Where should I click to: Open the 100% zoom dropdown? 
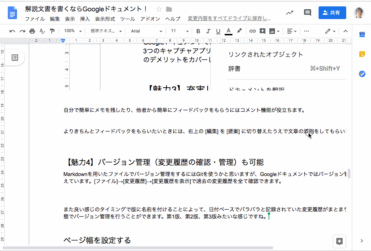click(73, 31)
